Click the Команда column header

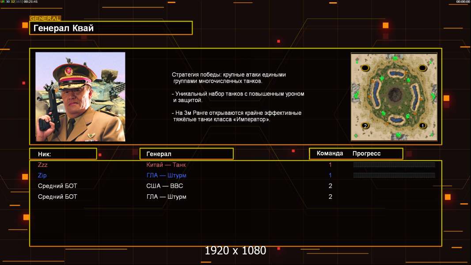point(330,153)
